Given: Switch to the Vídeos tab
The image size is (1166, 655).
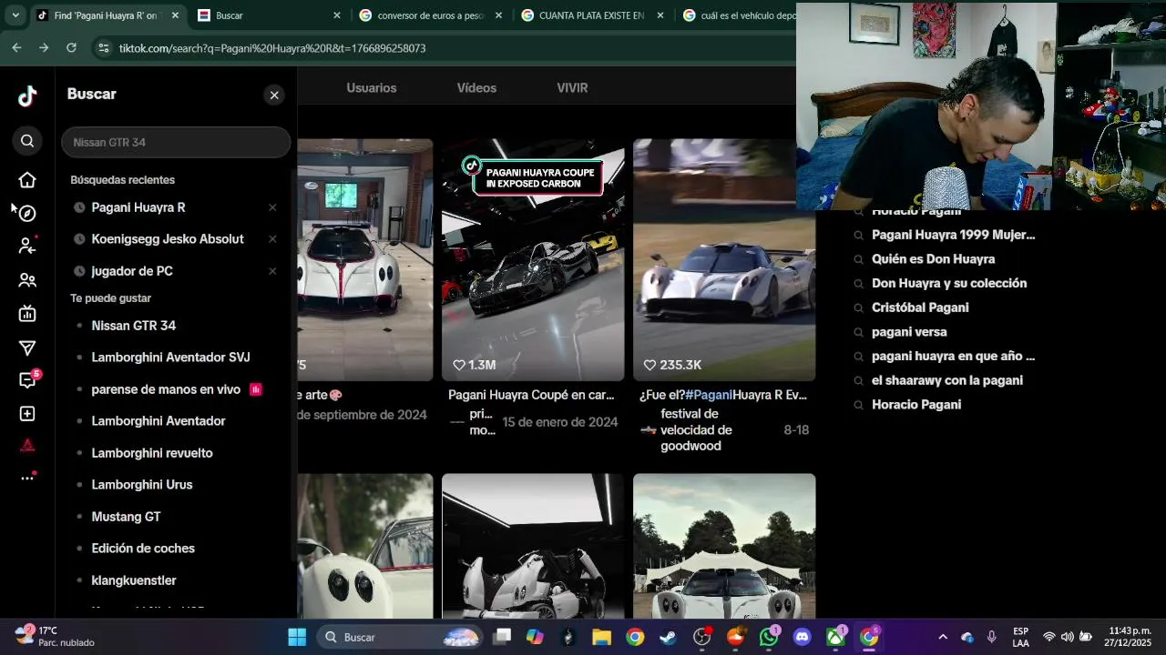Looking at the screenshot, I should tap(476, 88).
